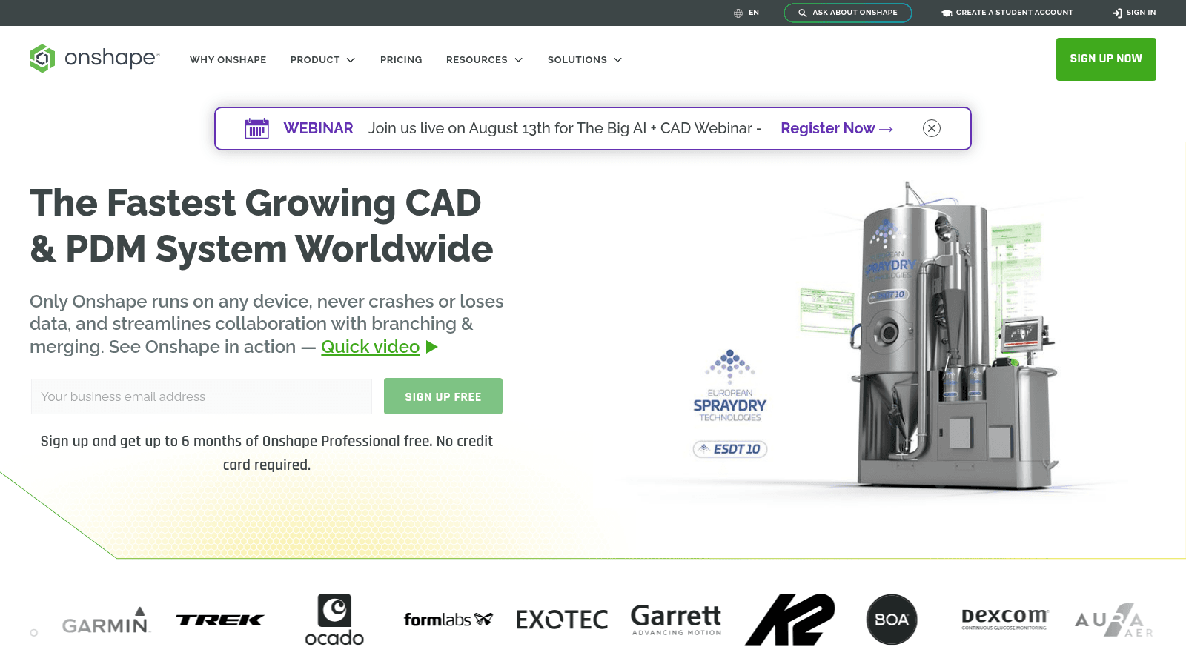Open the Why Onshape page
1186x667 pixels.
click(x=228, y=59)
